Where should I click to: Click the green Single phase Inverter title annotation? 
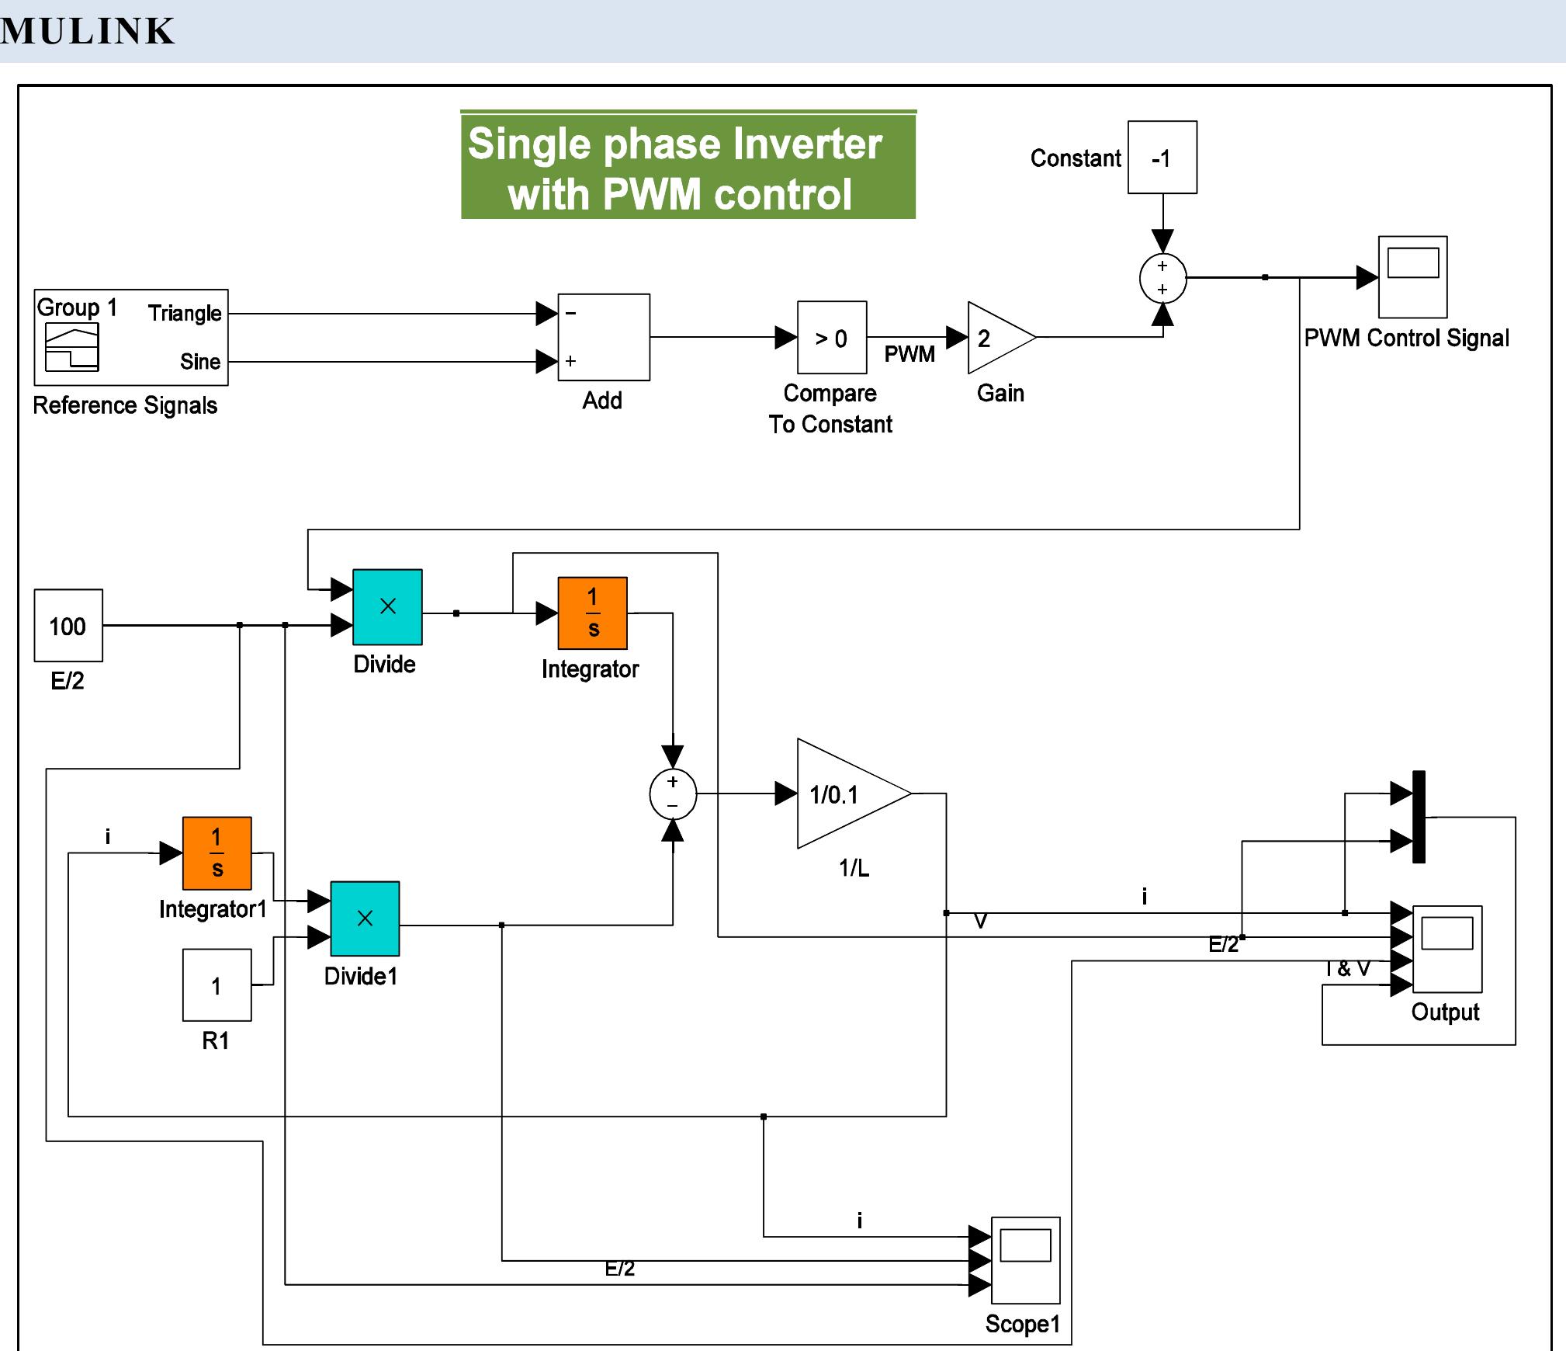tap(688, 165)
